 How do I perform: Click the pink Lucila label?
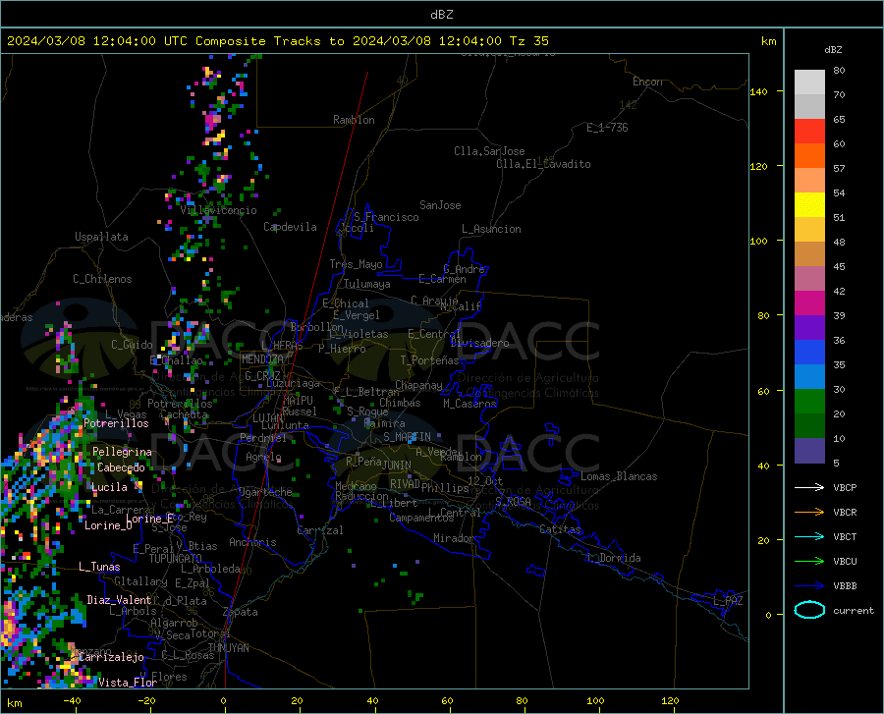coord(109,487)
